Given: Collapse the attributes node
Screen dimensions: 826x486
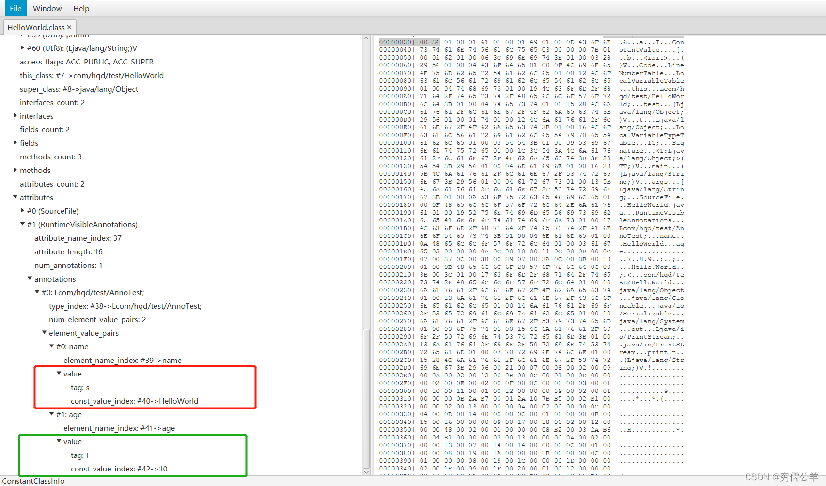Looking at the screenshot, I should coord(15,197).
